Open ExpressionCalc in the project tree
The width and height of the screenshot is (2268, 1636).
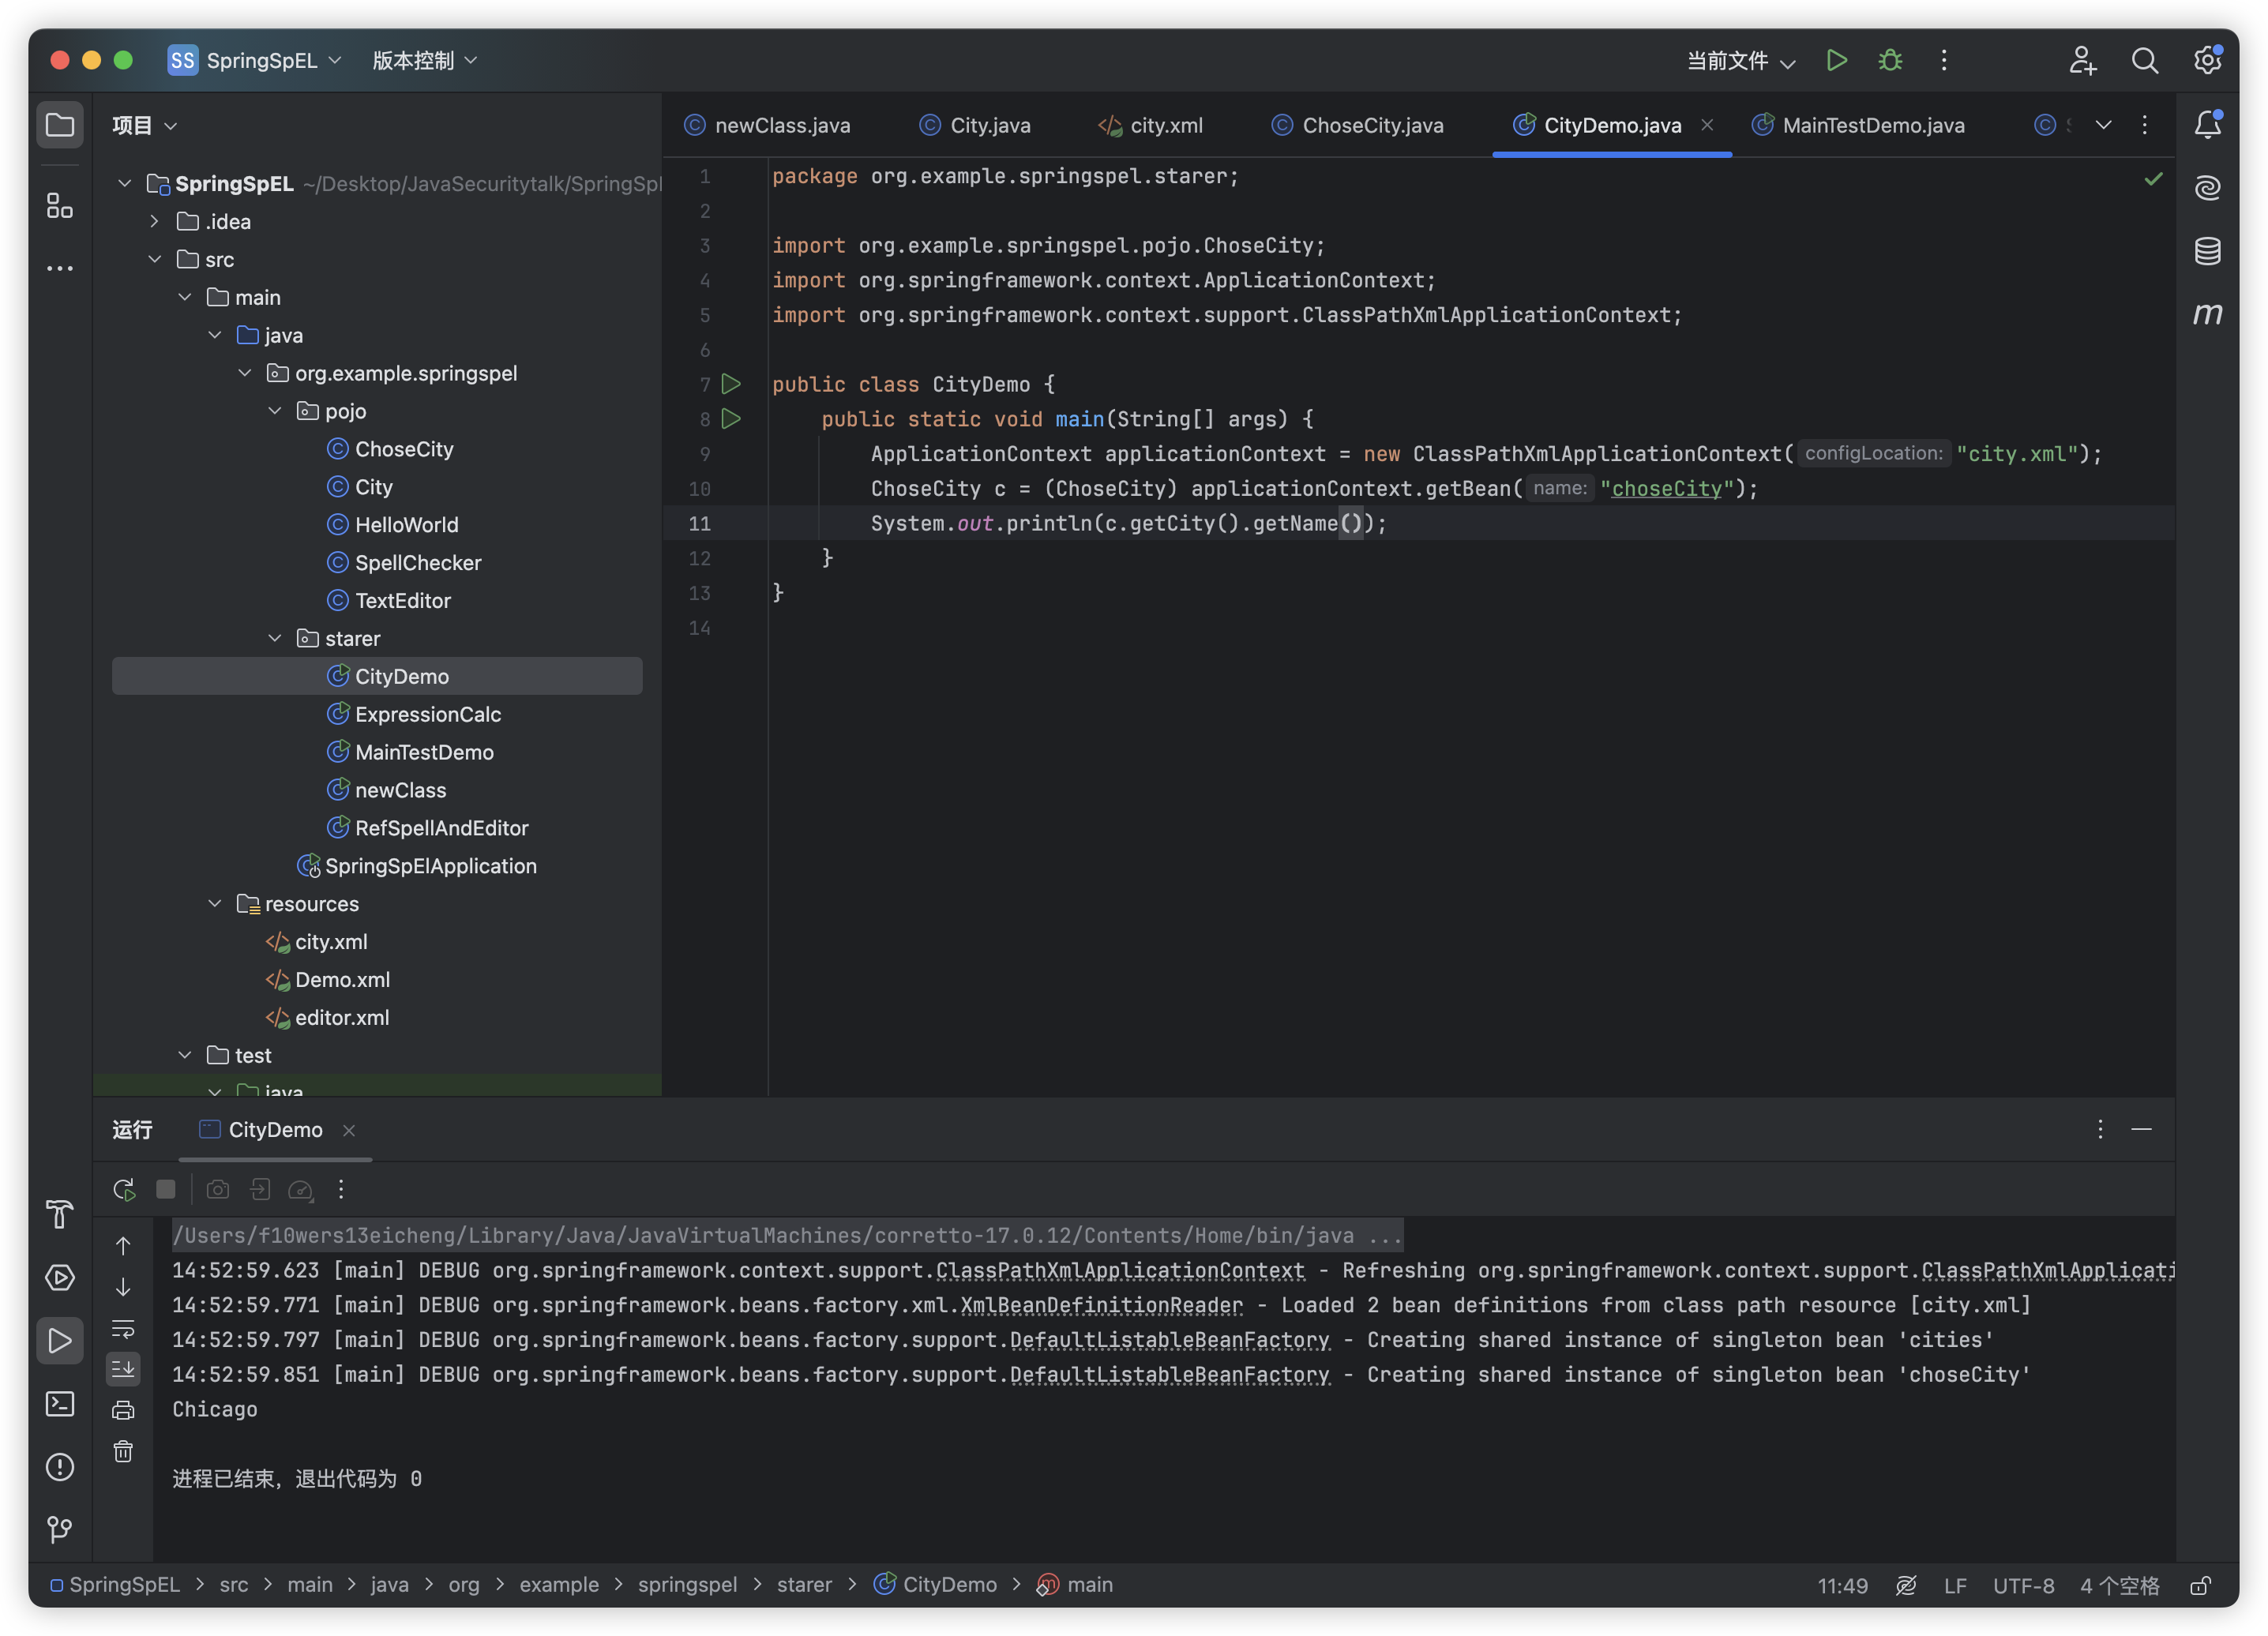point(428,714)
